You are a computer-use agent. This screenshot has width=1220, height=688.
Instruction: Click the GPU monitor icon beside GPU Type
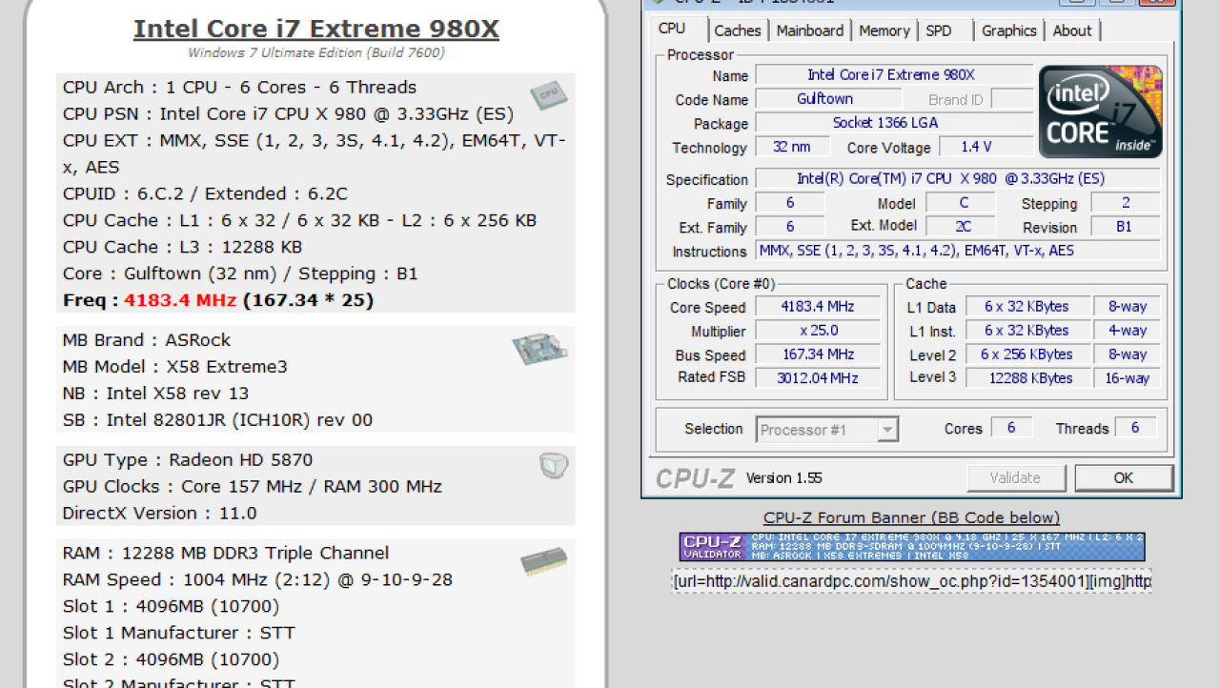coord(553,465)
